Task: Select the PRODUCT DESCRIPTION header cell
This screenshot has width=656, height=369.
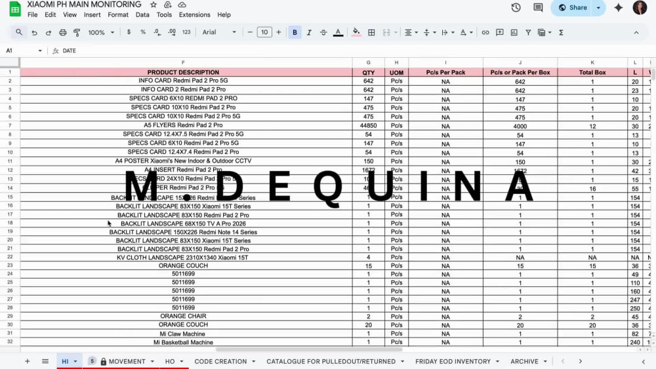Action: click(186, 72)
